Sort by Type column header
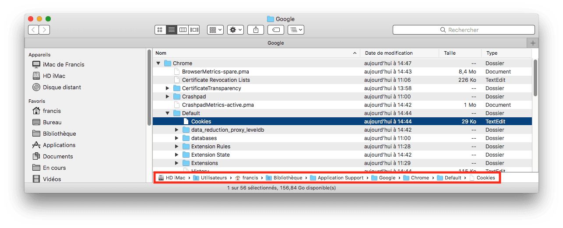Viewport: 563px width, 228px height. coord(507,53)
